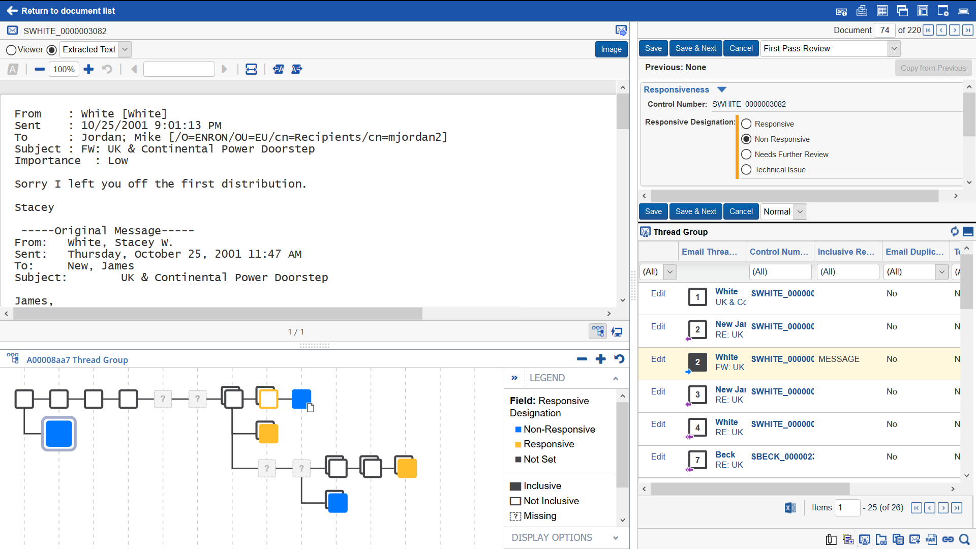Collapse the LEGEND section
Viewport: 976px width, 549px height.
(x=616, y=378)
